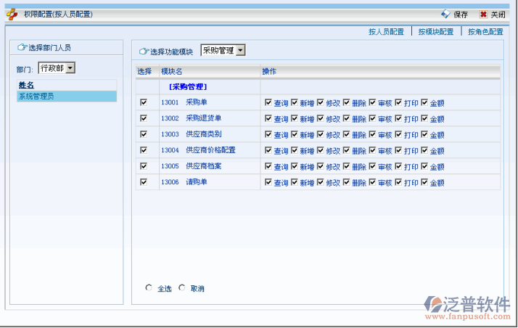Screen dimensions: 518x328
Task: Select the 全选 radio button
Action: 149,287
